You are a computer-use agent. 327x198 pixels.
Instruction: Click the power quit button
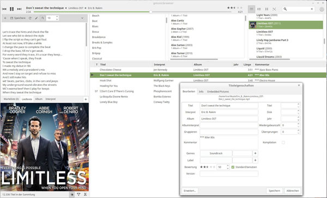(x=322, y=9)
